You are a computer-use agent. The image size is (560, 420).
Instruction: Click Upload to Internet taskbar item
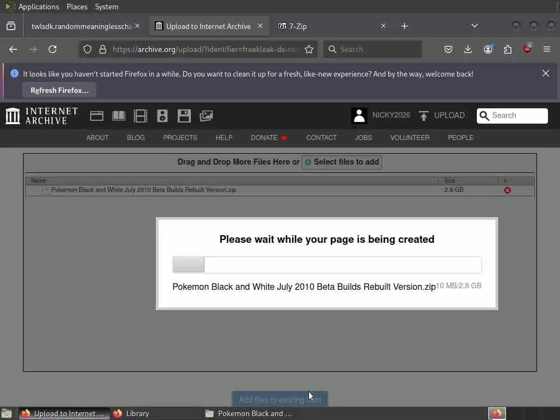[x=63, y=413]
